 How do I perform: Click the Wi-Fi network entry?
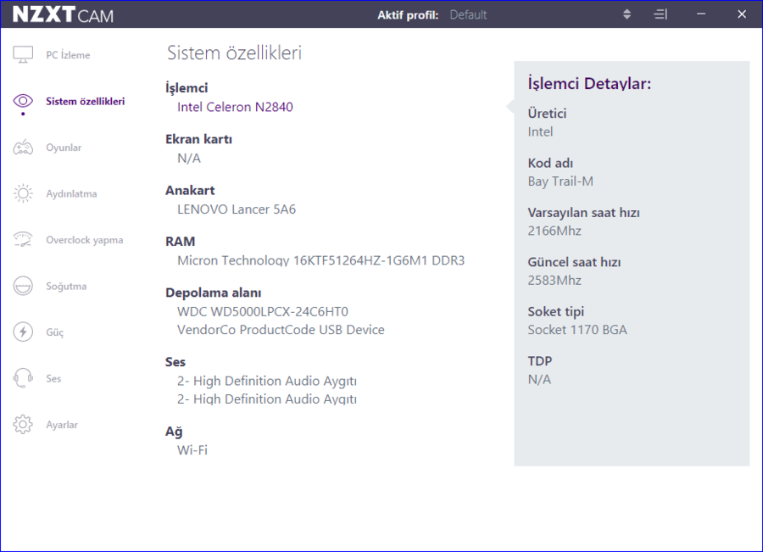192,449
